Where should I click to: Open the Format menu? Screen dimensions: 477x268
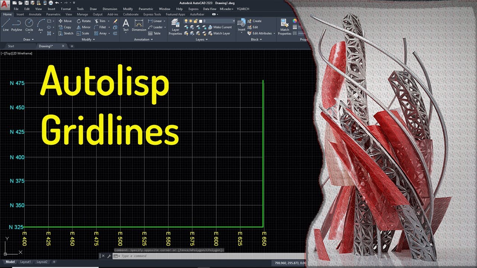[66, 9]
